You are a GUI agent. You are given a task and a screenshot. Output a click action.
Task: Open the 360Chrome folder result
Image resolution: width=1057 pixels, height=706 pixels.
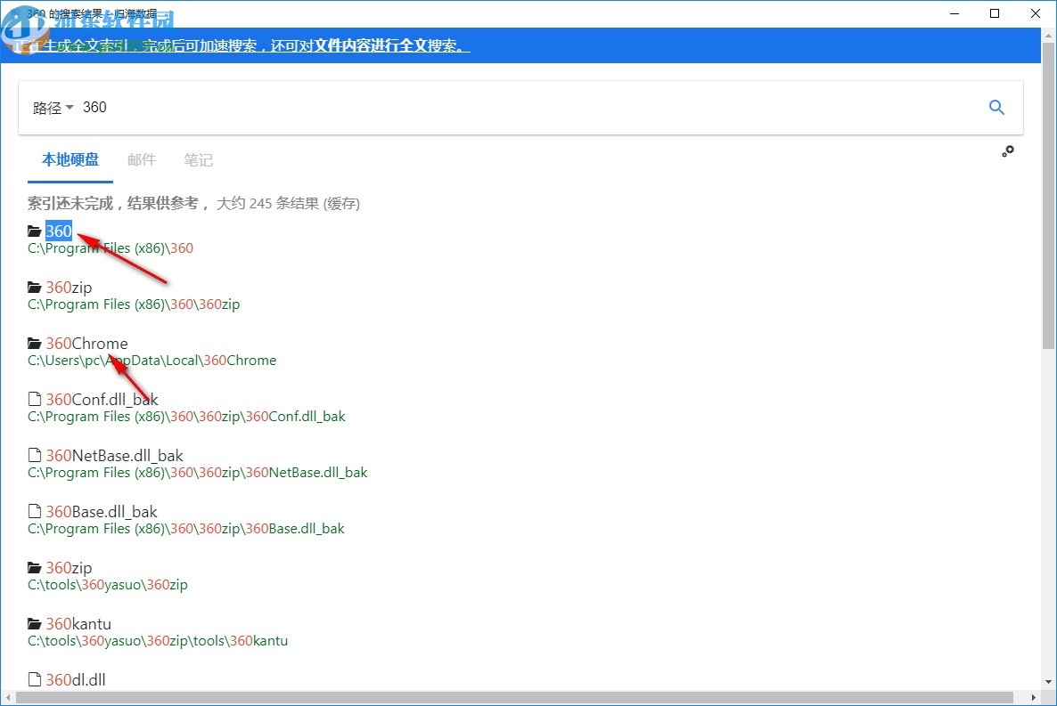87,344
